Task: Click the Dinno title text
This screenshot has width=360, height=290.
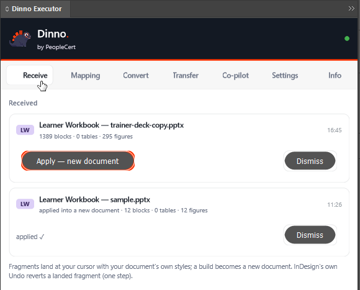Action: (53, 34)
